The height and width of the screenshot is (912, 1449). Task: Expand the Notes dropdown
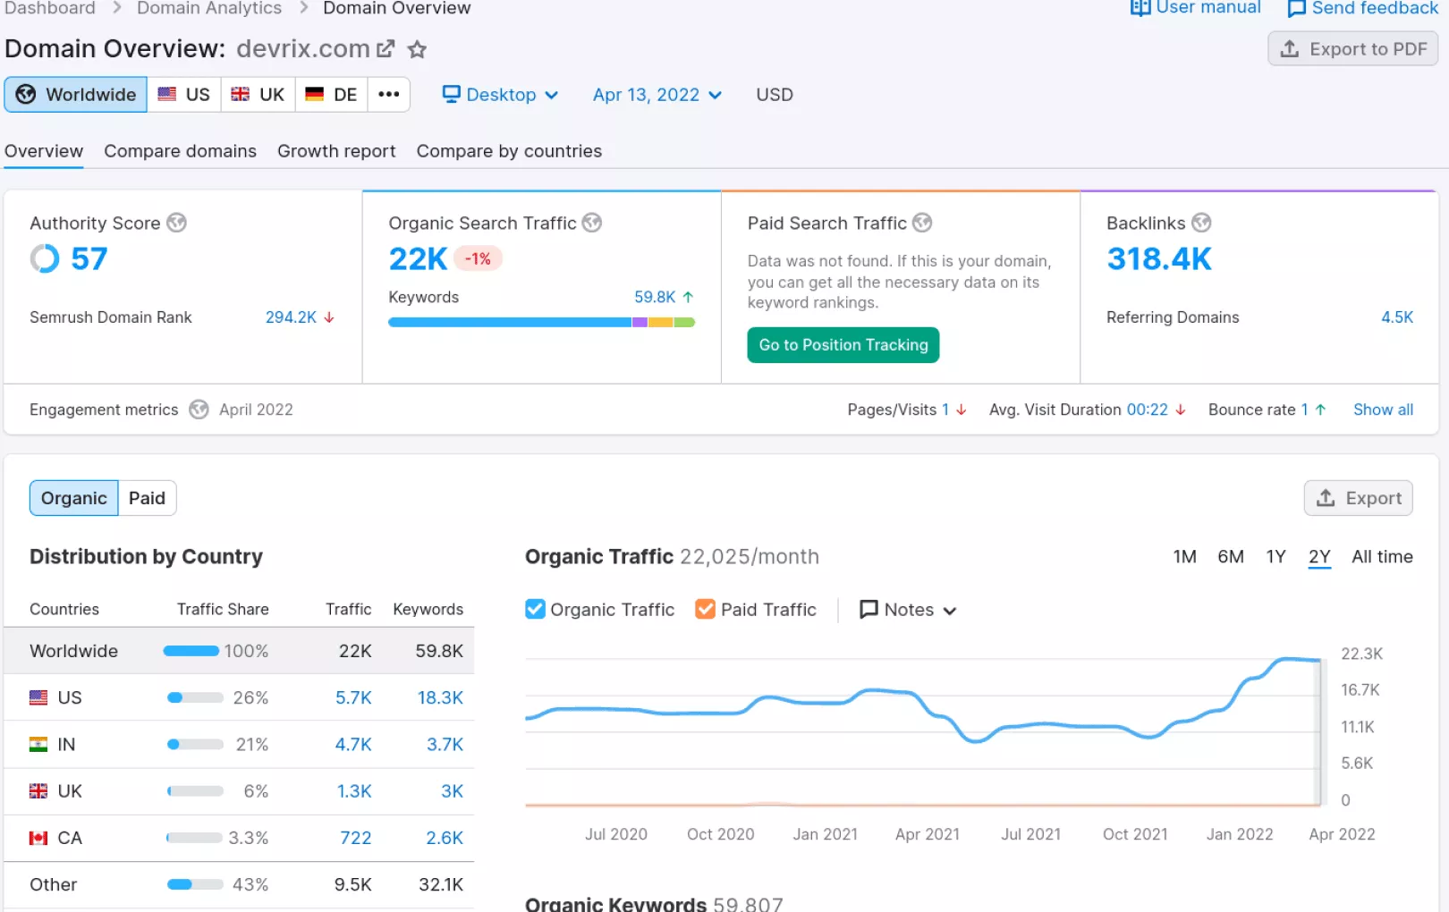[908, 610]
